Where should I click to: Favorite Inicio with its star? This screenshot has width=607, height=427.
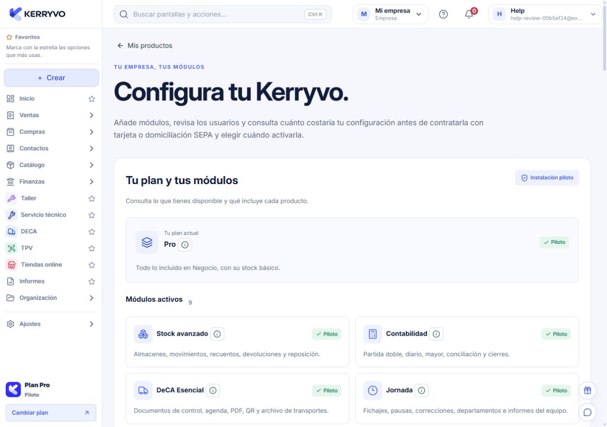click(92, 99)
